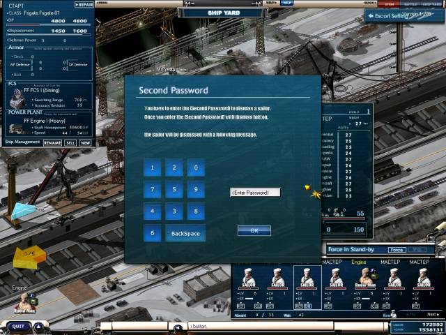
Task: Click the Displacement value 1600
Action: [80, 31]
